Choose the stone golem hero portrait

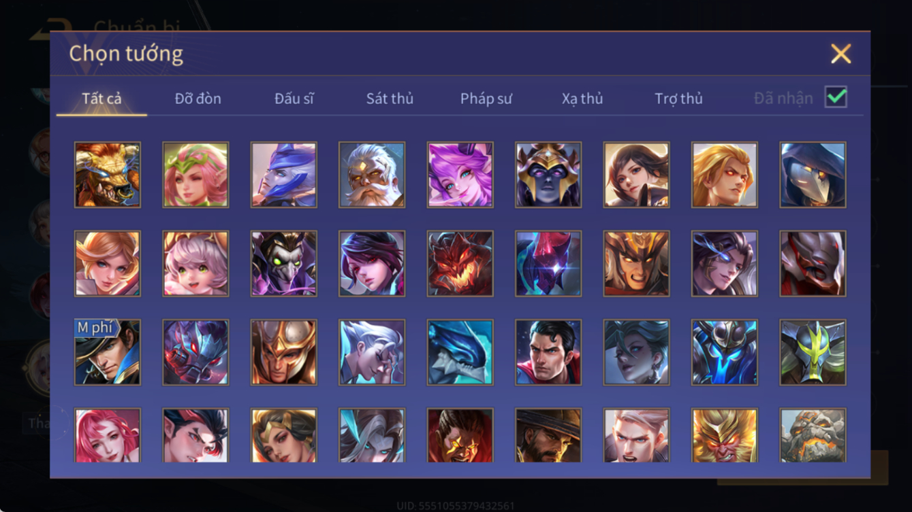click(x=813, y=435)
